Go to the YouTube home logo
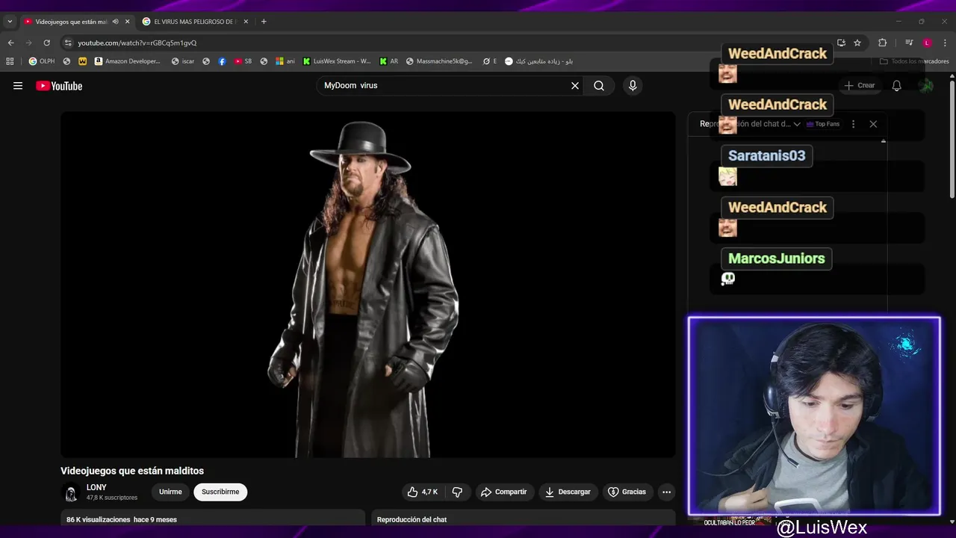The image size is (956, 538). (59, 86)
